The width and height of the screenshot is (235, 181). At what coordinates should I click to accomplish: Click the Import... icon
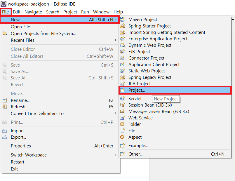(4, 131)
